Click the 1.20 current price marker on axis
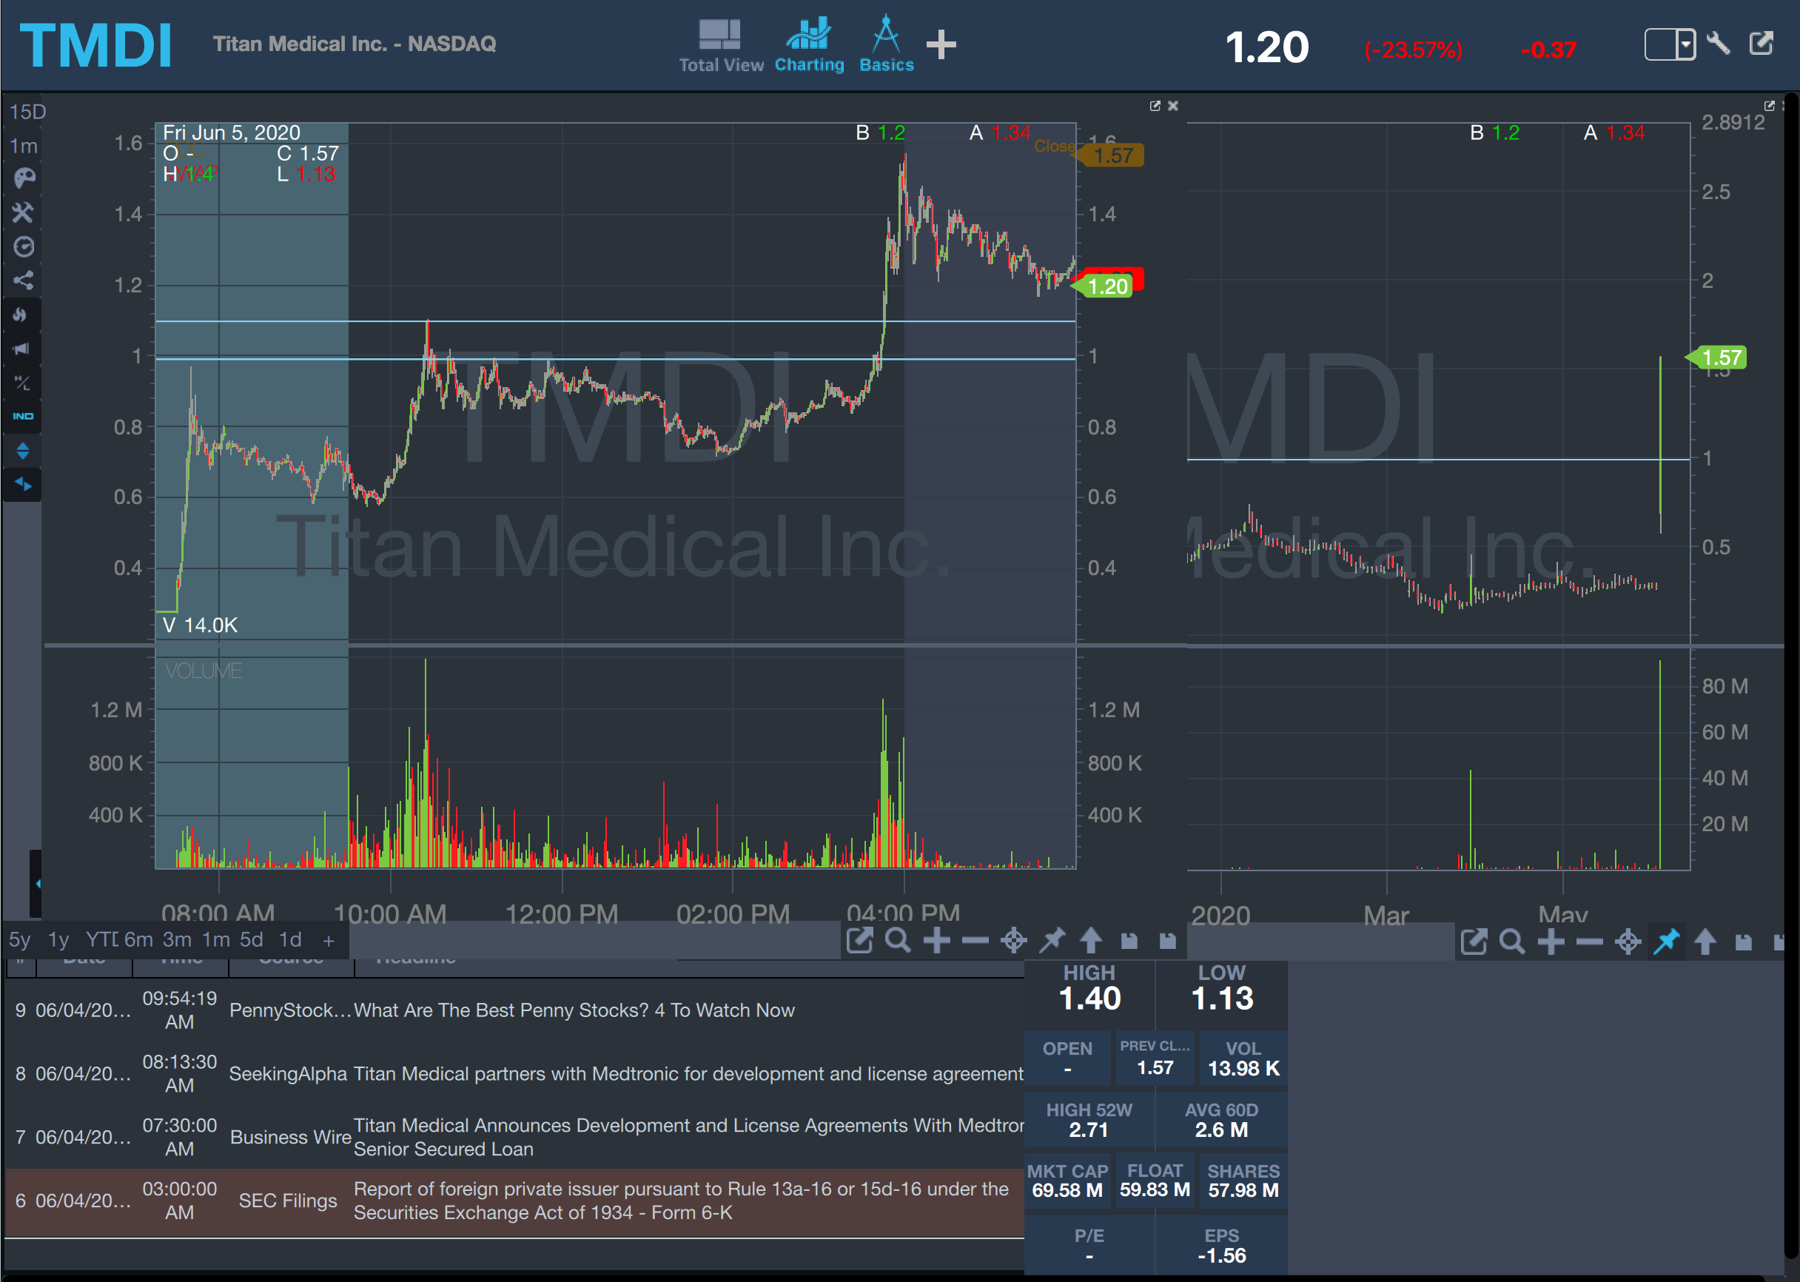 point(1107,286)
